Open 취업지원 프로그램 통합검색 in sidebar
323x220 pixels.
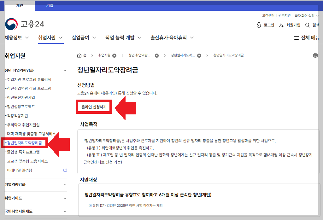29,79
